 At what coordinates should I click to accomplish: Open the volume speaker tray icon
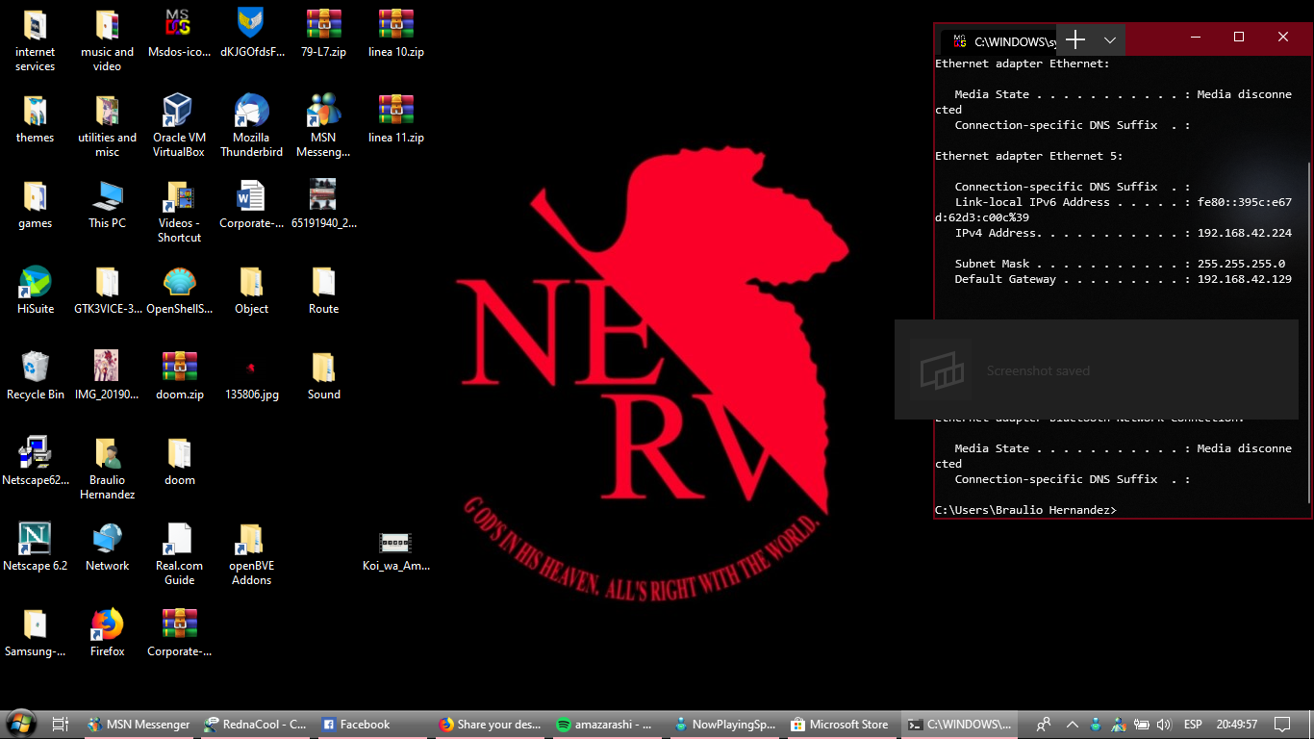[1164, 725]
